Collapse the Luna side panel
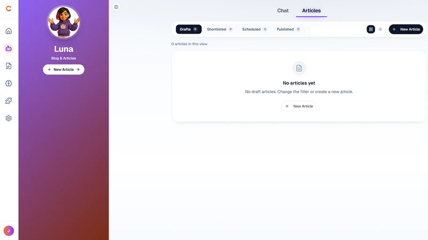This screenshot has width=428, height=240. [116, 7]
